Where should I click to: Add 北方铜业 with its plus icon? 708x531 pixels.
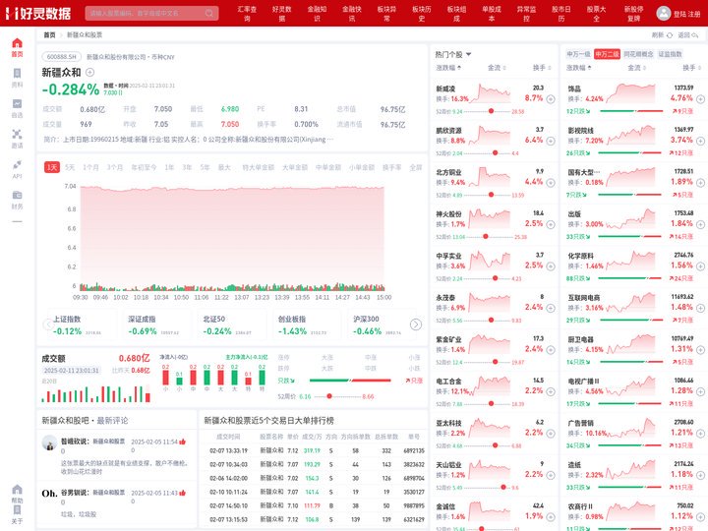(x=551, y=183)
